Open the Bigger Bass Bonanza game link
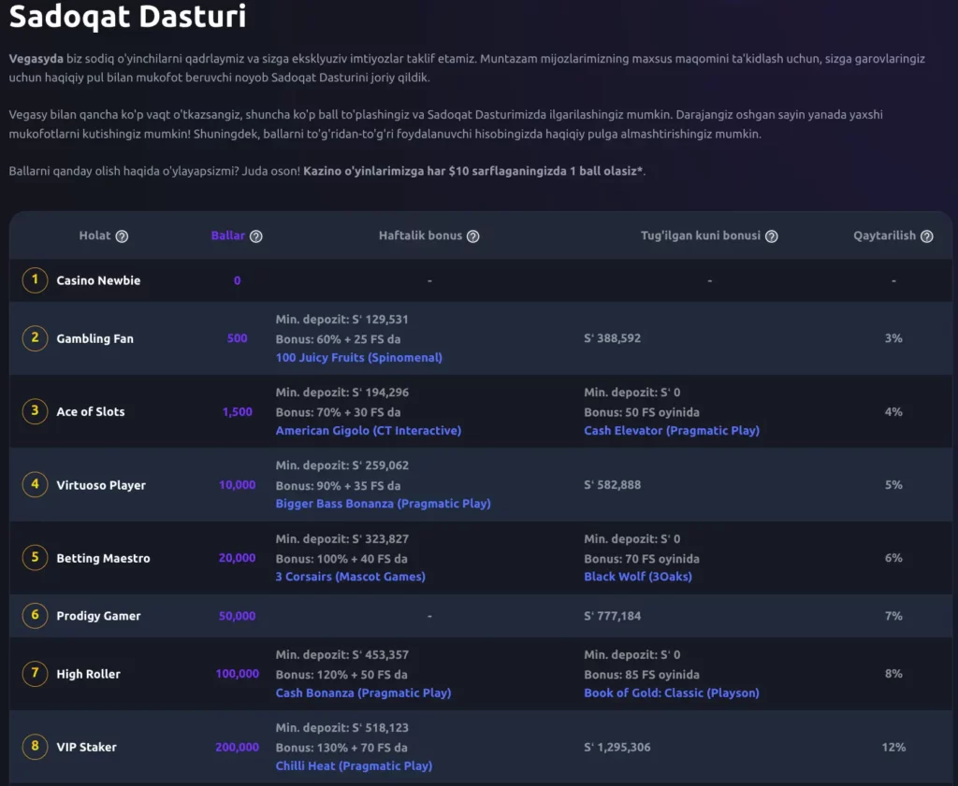 coord(383,504)
